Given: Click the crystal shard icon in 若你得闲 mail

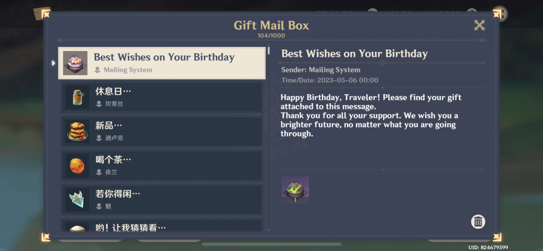Looking at the screenshot, I should tap(77, 200).
